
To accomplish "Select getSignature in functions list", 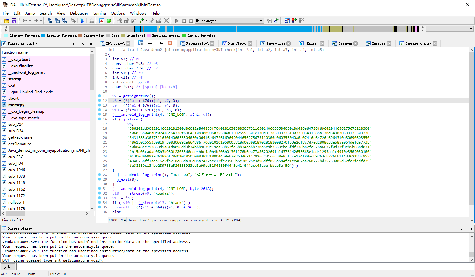I will tap(19, 144).
